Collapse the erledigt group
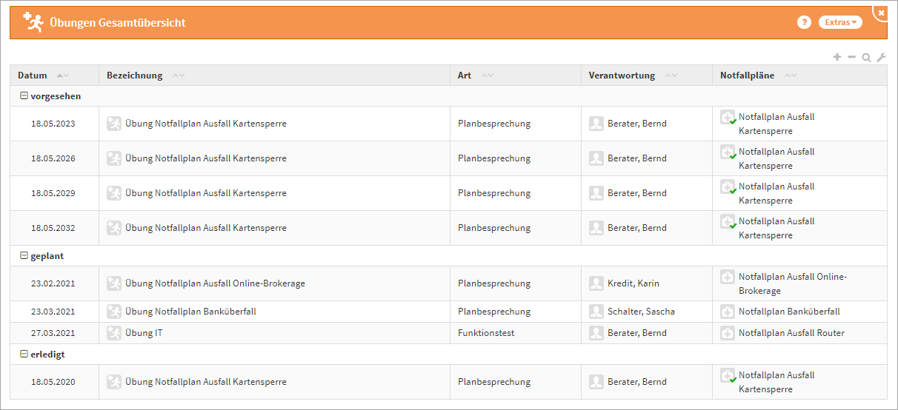Screen dimensions: 898x410 click(24, 354)
